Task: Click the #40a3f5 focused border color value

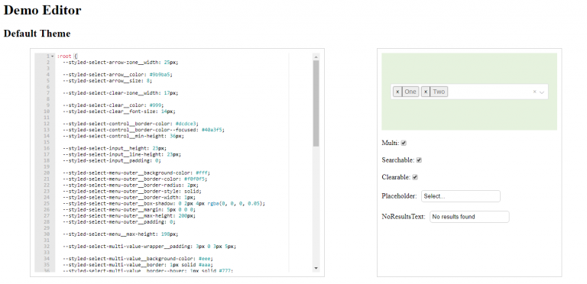Action: click(212, 130)
